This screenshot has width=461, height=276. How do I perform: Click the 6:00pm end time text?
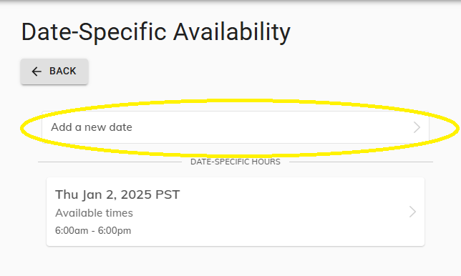115,230
